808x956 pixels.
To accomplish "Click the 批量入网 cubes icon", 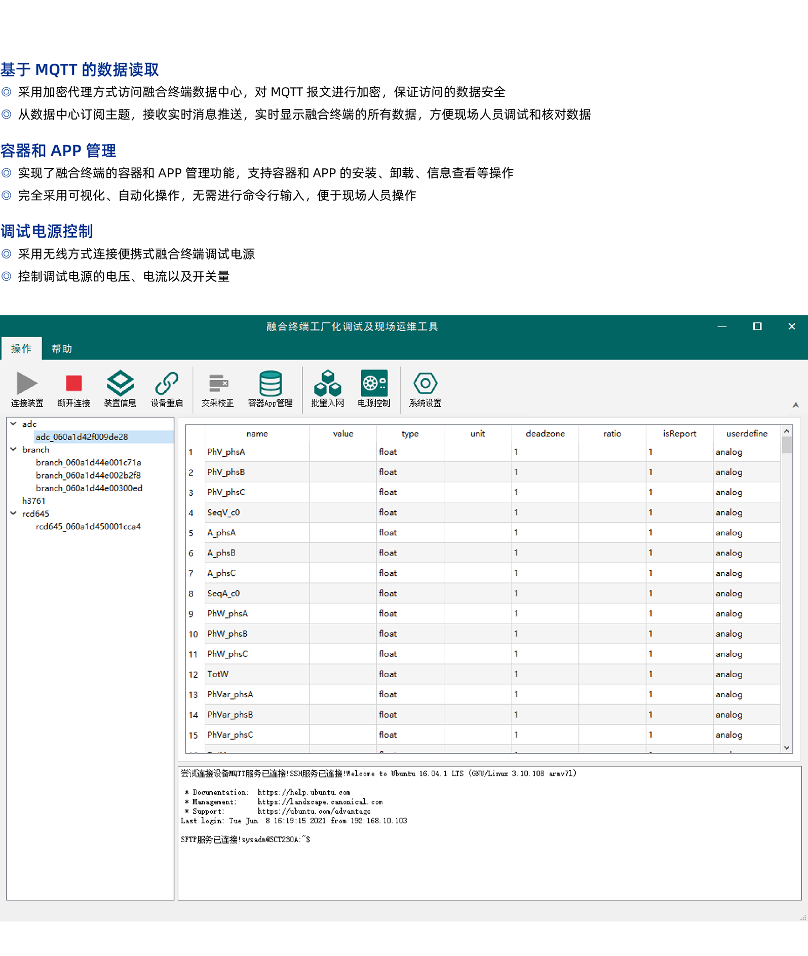I will [327, 383].
